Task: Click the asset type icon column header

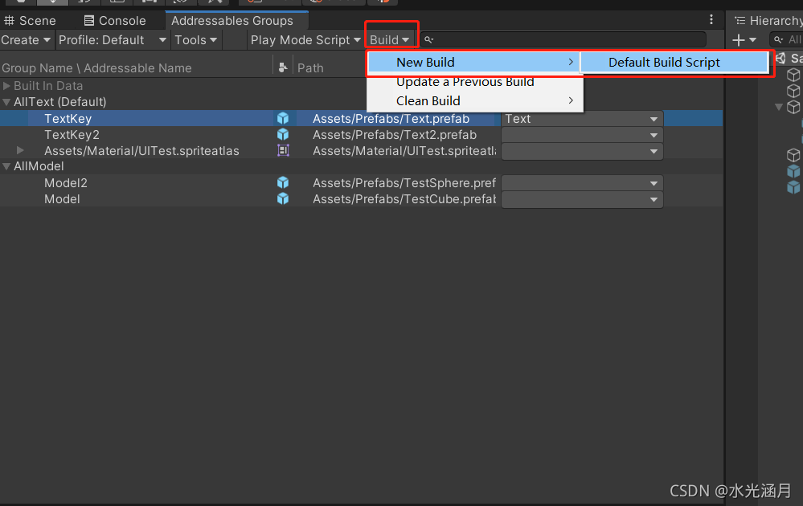Action: point(283,67)
